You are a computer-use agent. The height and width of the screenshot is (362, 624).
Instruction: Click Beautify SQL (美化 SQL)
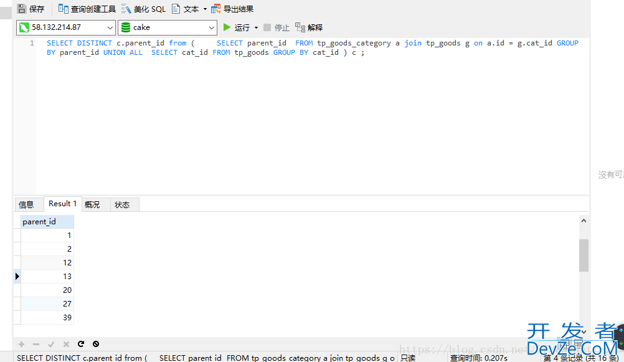pos(144,9)
